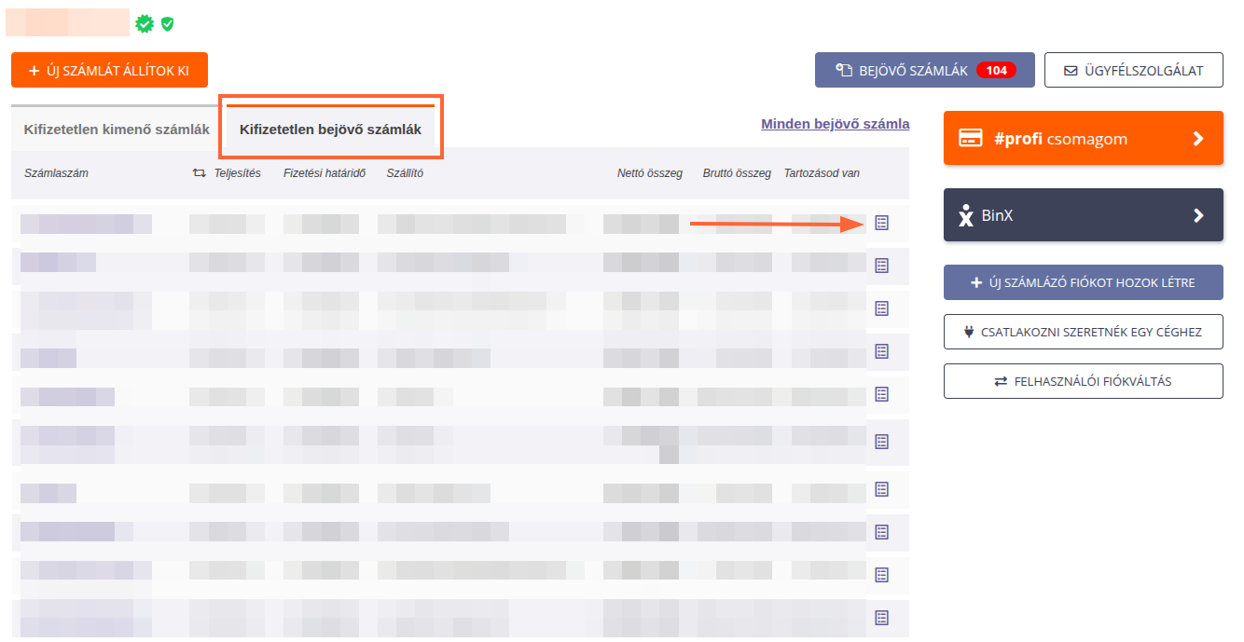
Task: Click the red 104 invoice count badge
Action: (996, 70)
